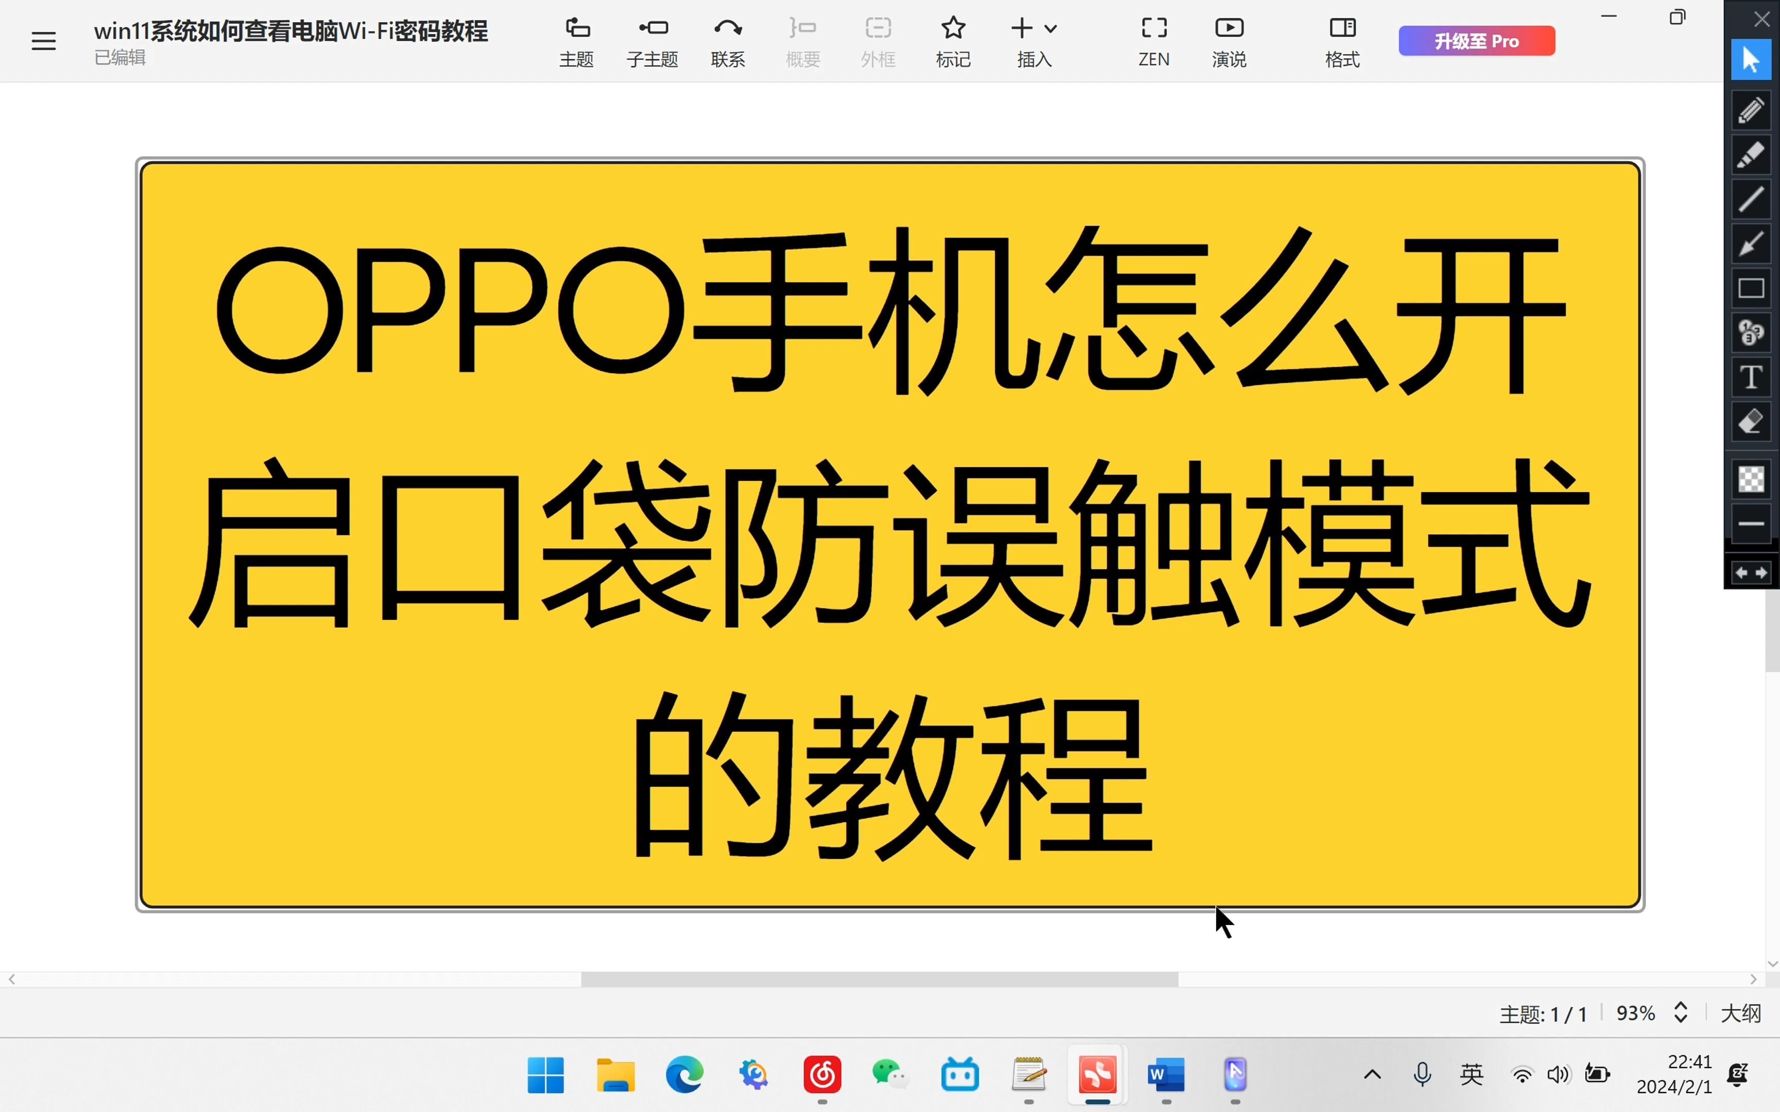Open WeChat from taskbar
This screenshot has height=1112, width=1780.
pyautogui.click(x=891, y=1075)
